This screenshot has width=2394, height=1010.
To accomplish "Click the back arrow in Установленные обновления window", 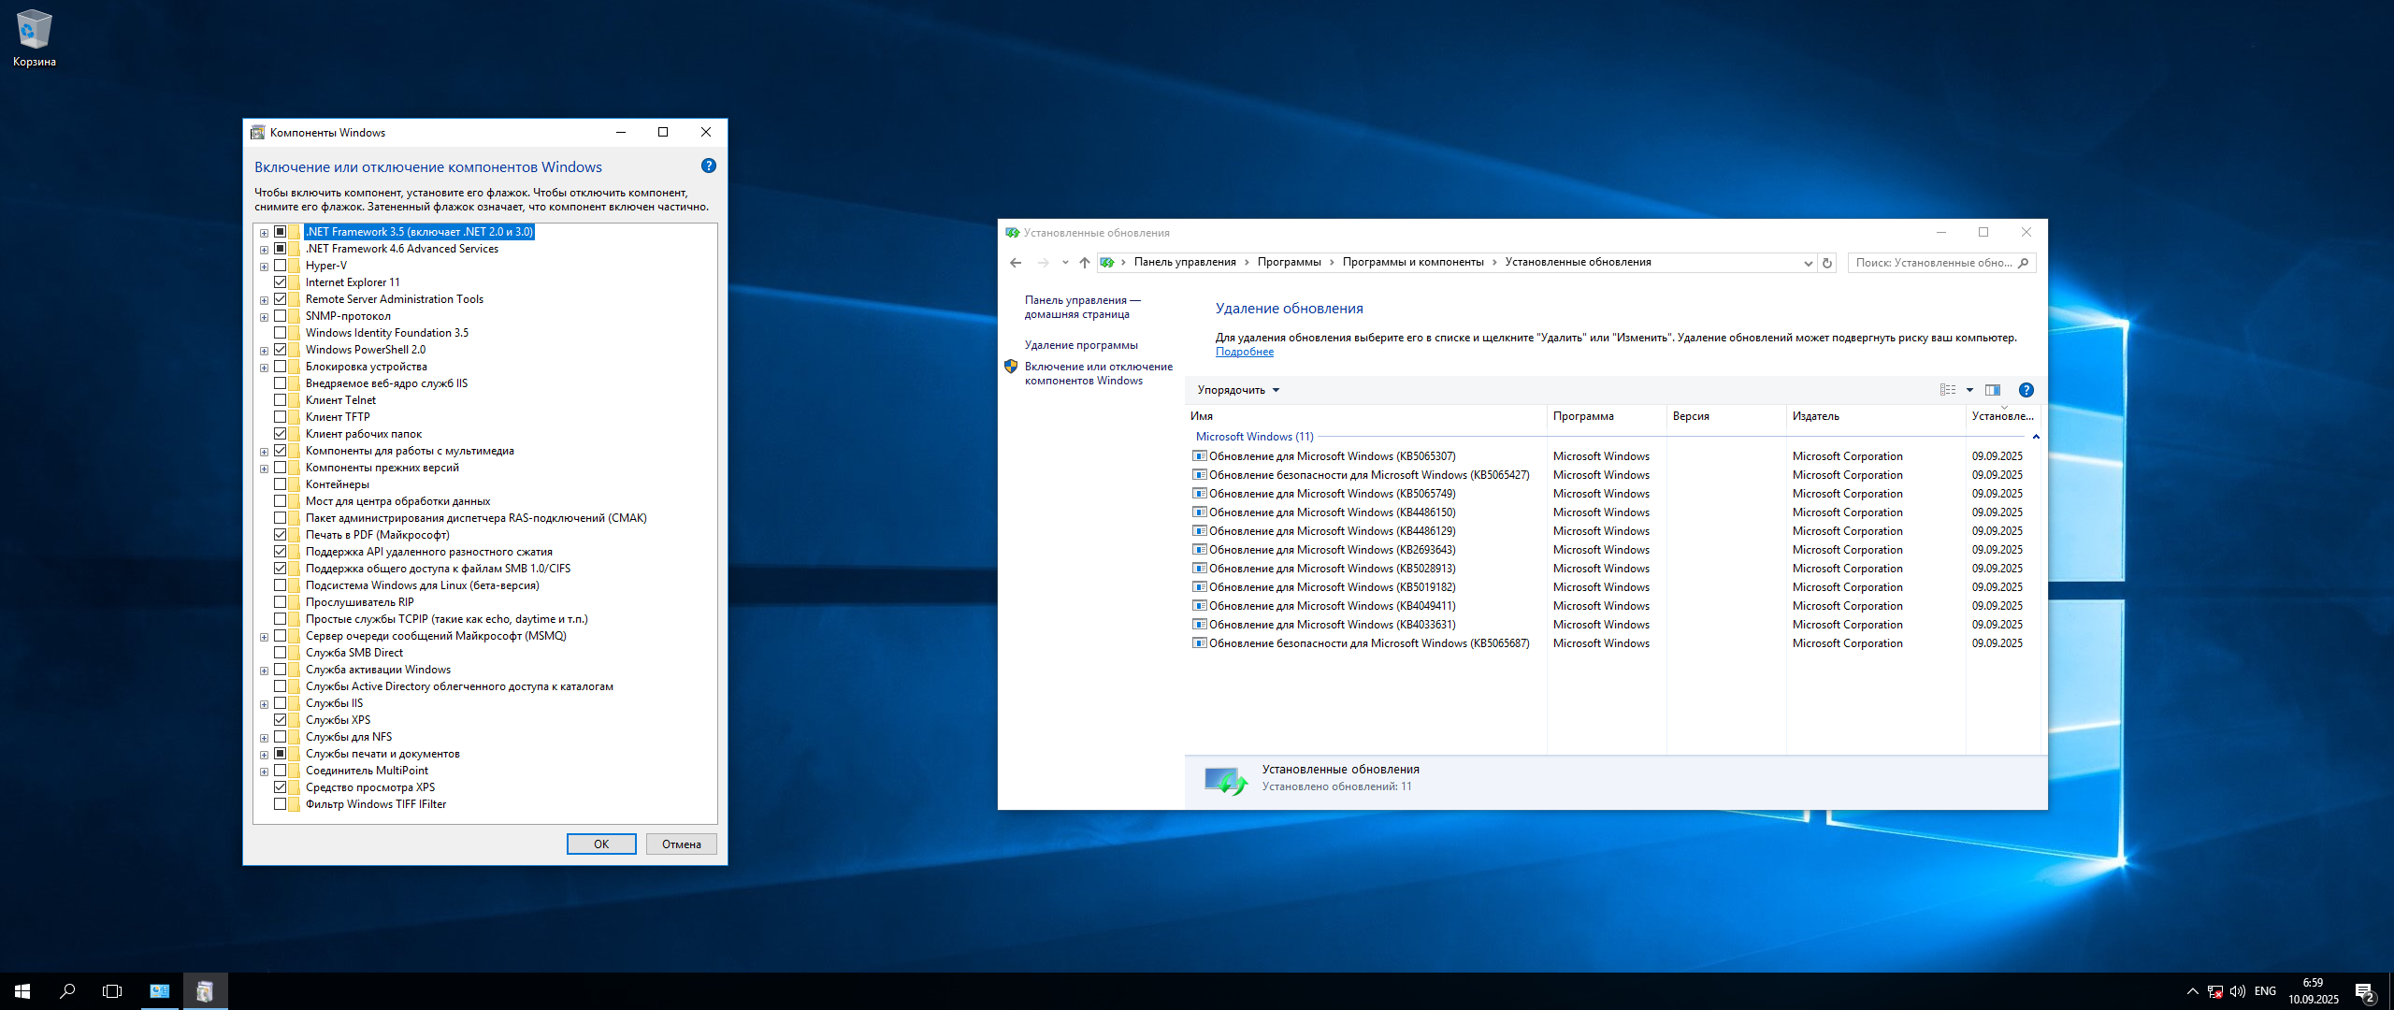I will (1016, 263).
